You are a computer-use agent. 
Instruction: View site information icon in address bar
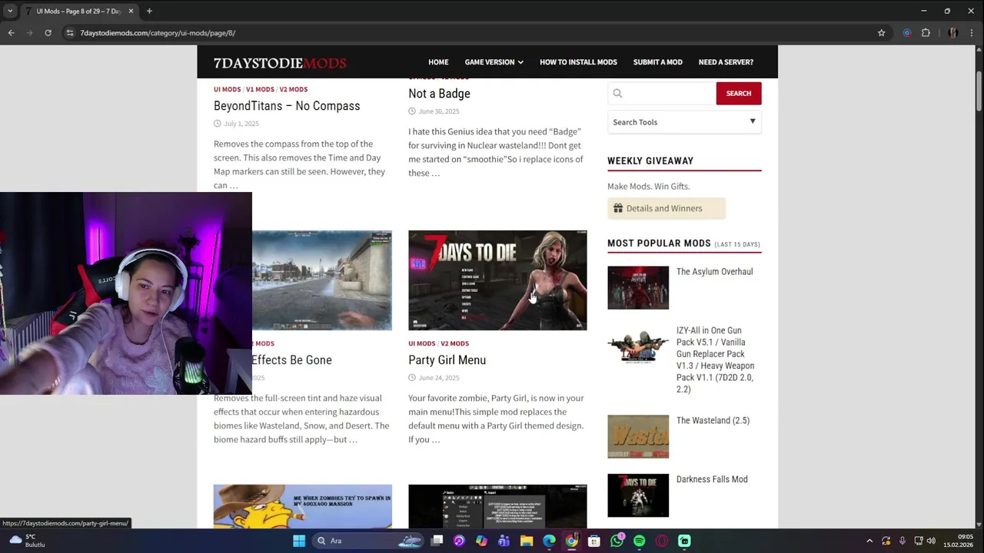coord(70,33)
